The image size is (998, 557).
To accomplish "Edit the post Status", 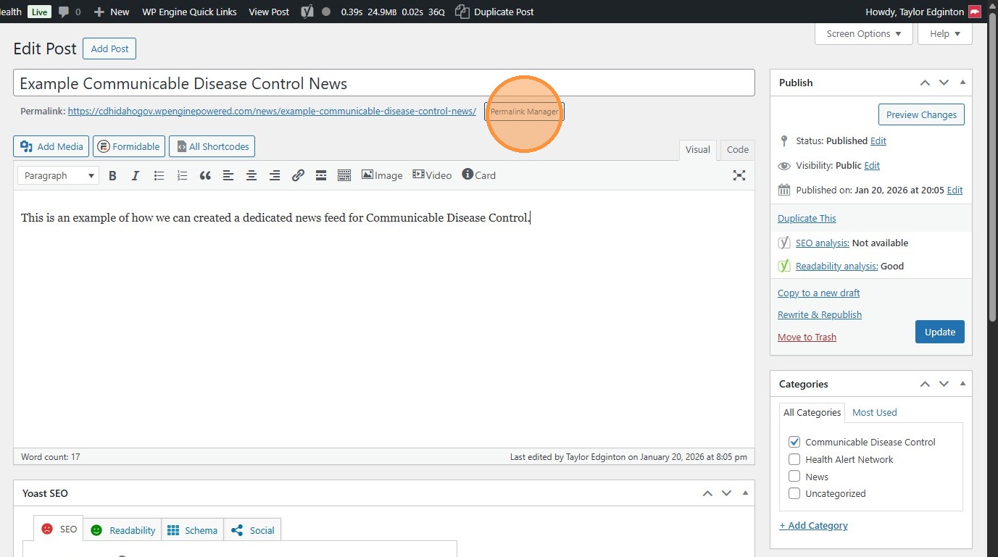I will click(878, 141).
